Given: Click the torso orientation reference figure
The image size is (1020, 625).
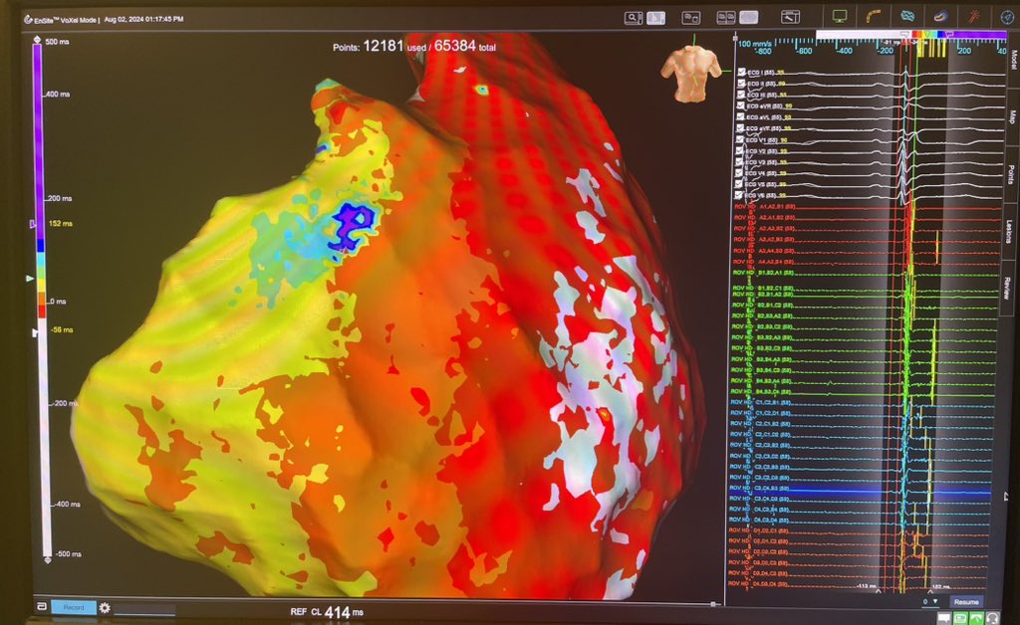Looking at the screenshot, I should pyautogui.click(x=691, y=74).
